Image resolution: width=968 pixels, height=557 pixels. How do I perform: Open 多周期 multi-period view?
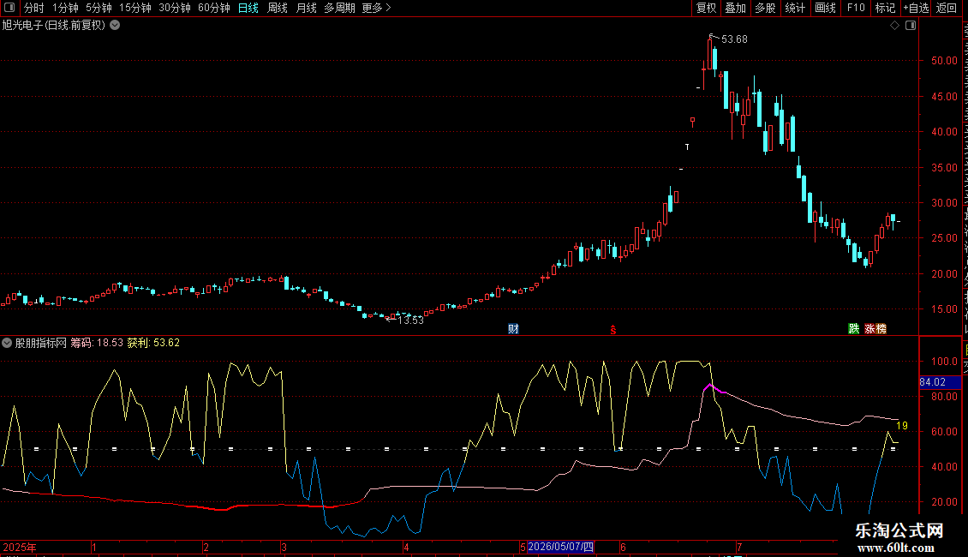tap(339, 8)
